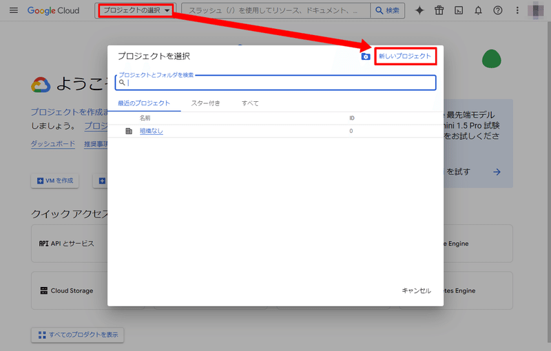Open Gemini sparkle assistant icon

(x=419, y=10)
